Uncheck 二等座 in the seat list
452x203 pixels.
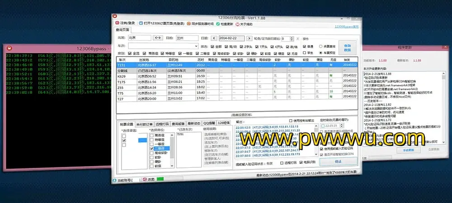(152, 148)
